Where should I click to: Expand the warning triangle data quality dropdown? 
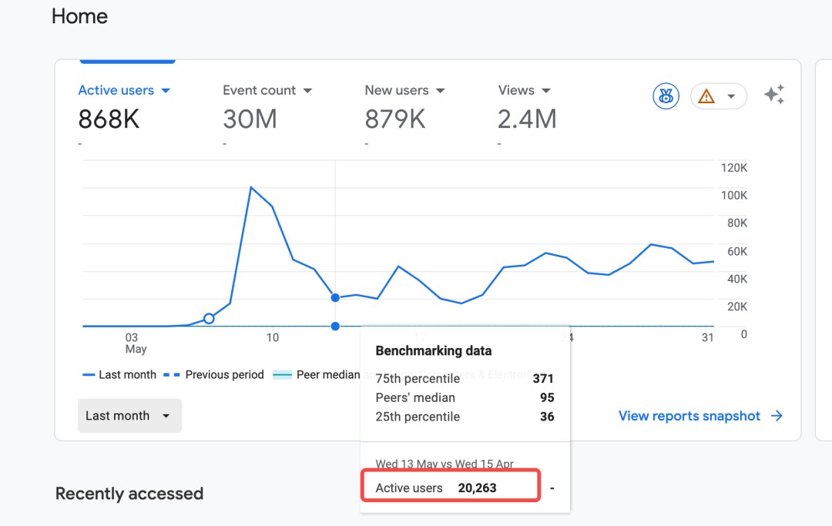coord(719,96)
